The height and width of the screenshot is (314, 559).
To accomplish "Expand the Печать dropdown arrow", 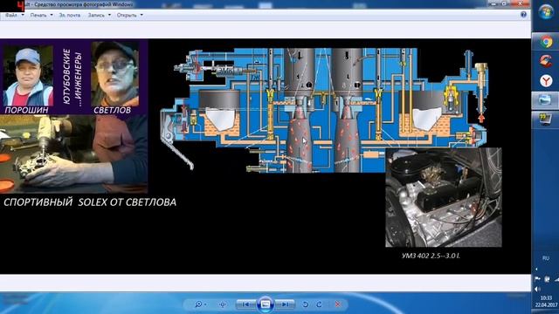I will pyautogui.click(x=52, y=16).
